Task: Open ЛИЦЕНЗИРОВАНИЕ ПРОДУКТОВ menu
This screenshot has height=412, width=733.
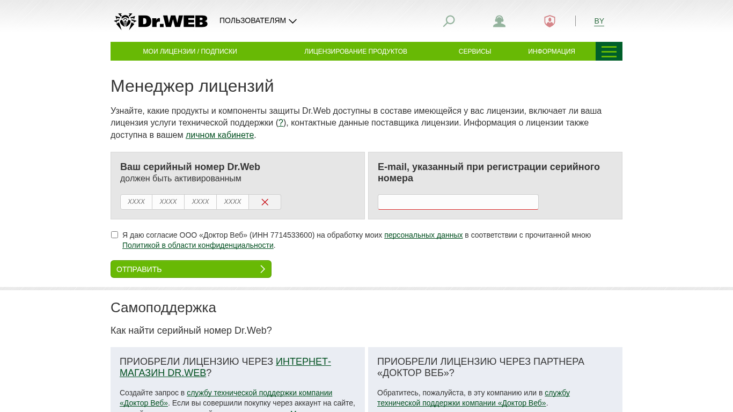Action: [356, 51]
